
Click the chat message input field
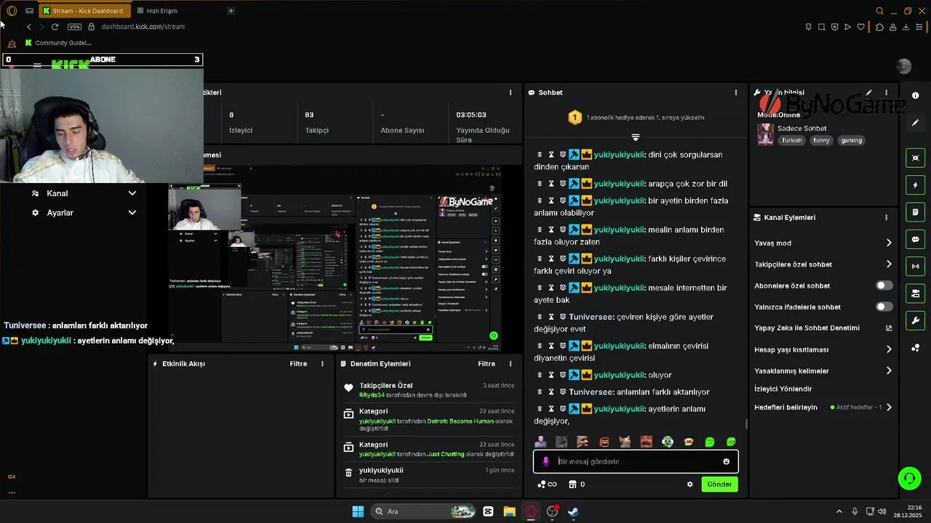[x=636, y=461]
